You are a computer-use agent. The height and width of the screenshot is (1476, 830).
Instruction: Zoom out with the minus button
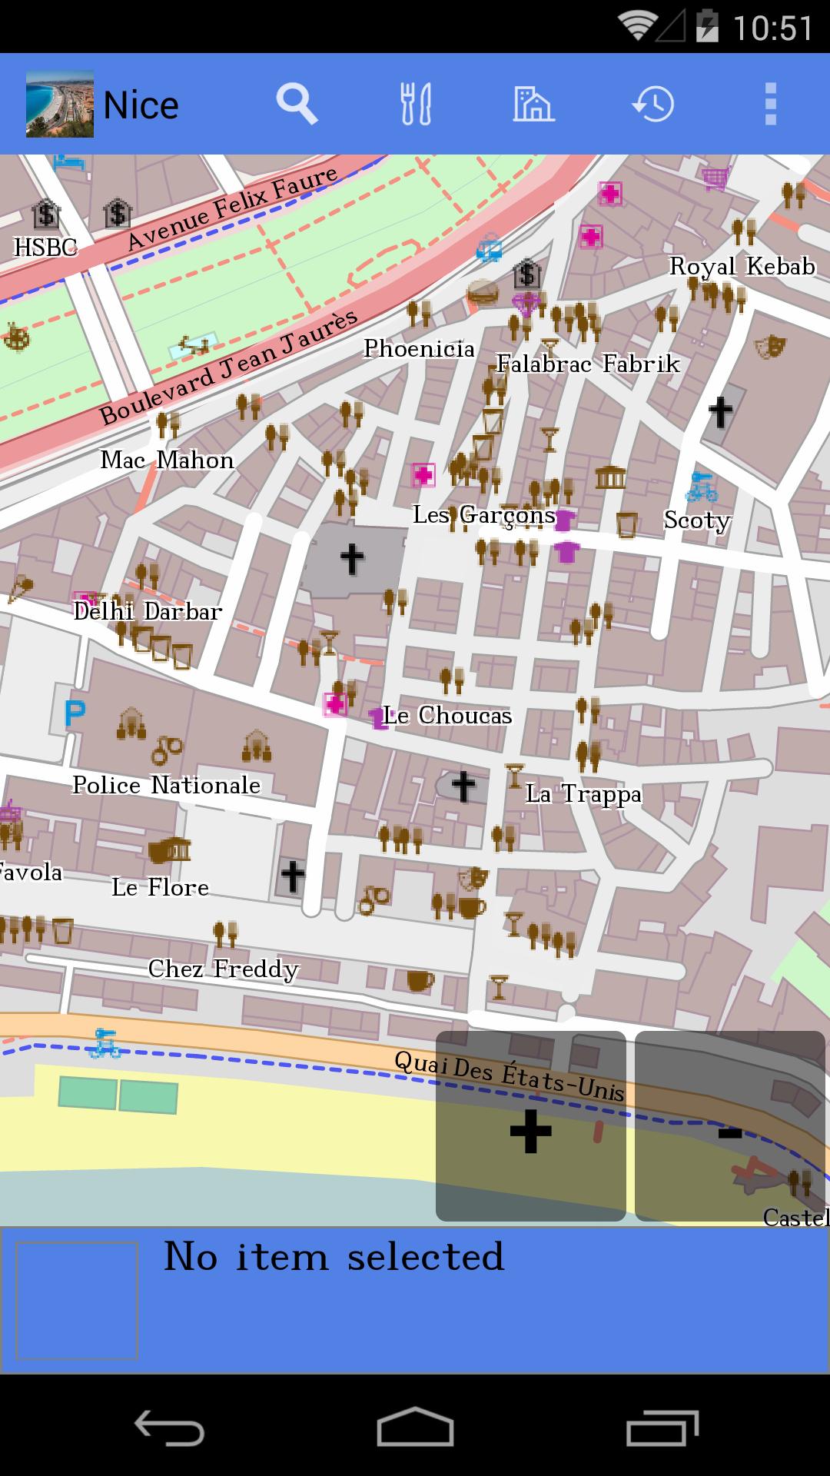(730, 1126)
